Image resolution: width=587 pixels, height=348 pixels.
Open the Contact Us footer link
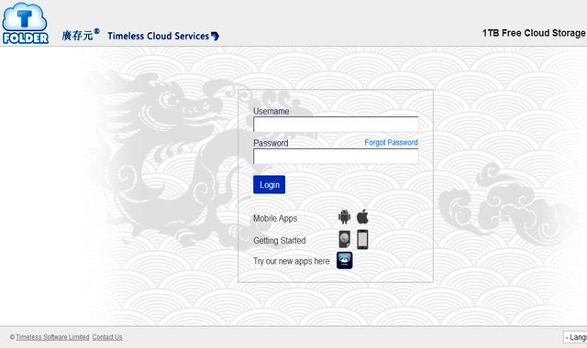107,337
